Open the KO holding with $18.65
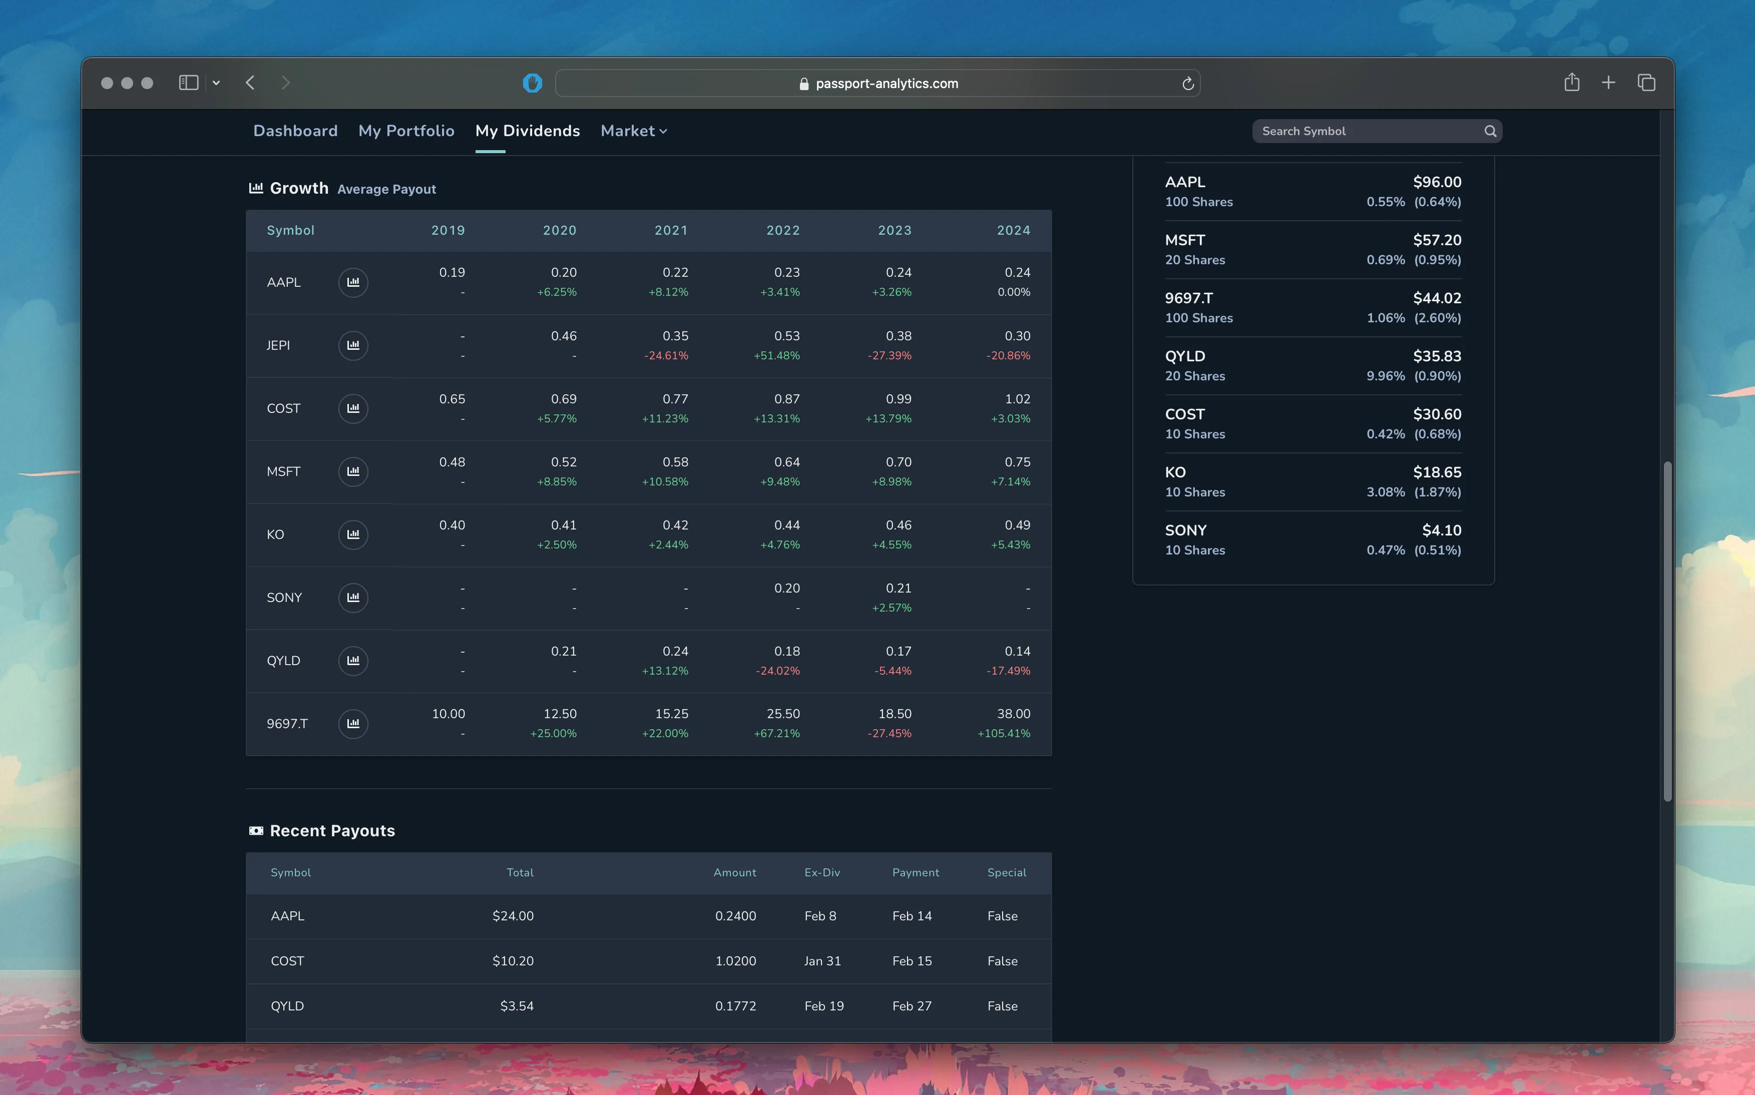 click(1312, 481)
